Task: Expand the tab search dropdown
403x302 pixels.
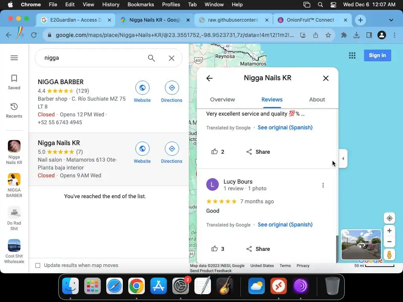Action: pos(391,20)
